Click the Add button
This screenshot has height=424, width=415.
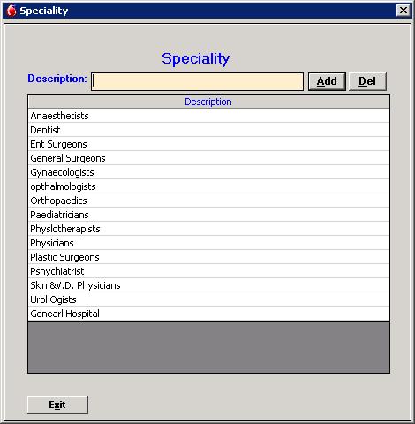click(327, 81)
